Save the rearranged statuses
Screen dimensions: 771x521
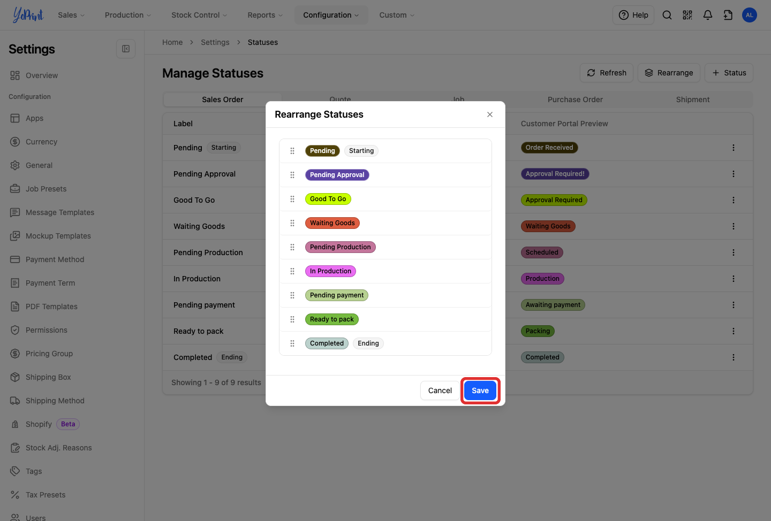pos(480,390)
